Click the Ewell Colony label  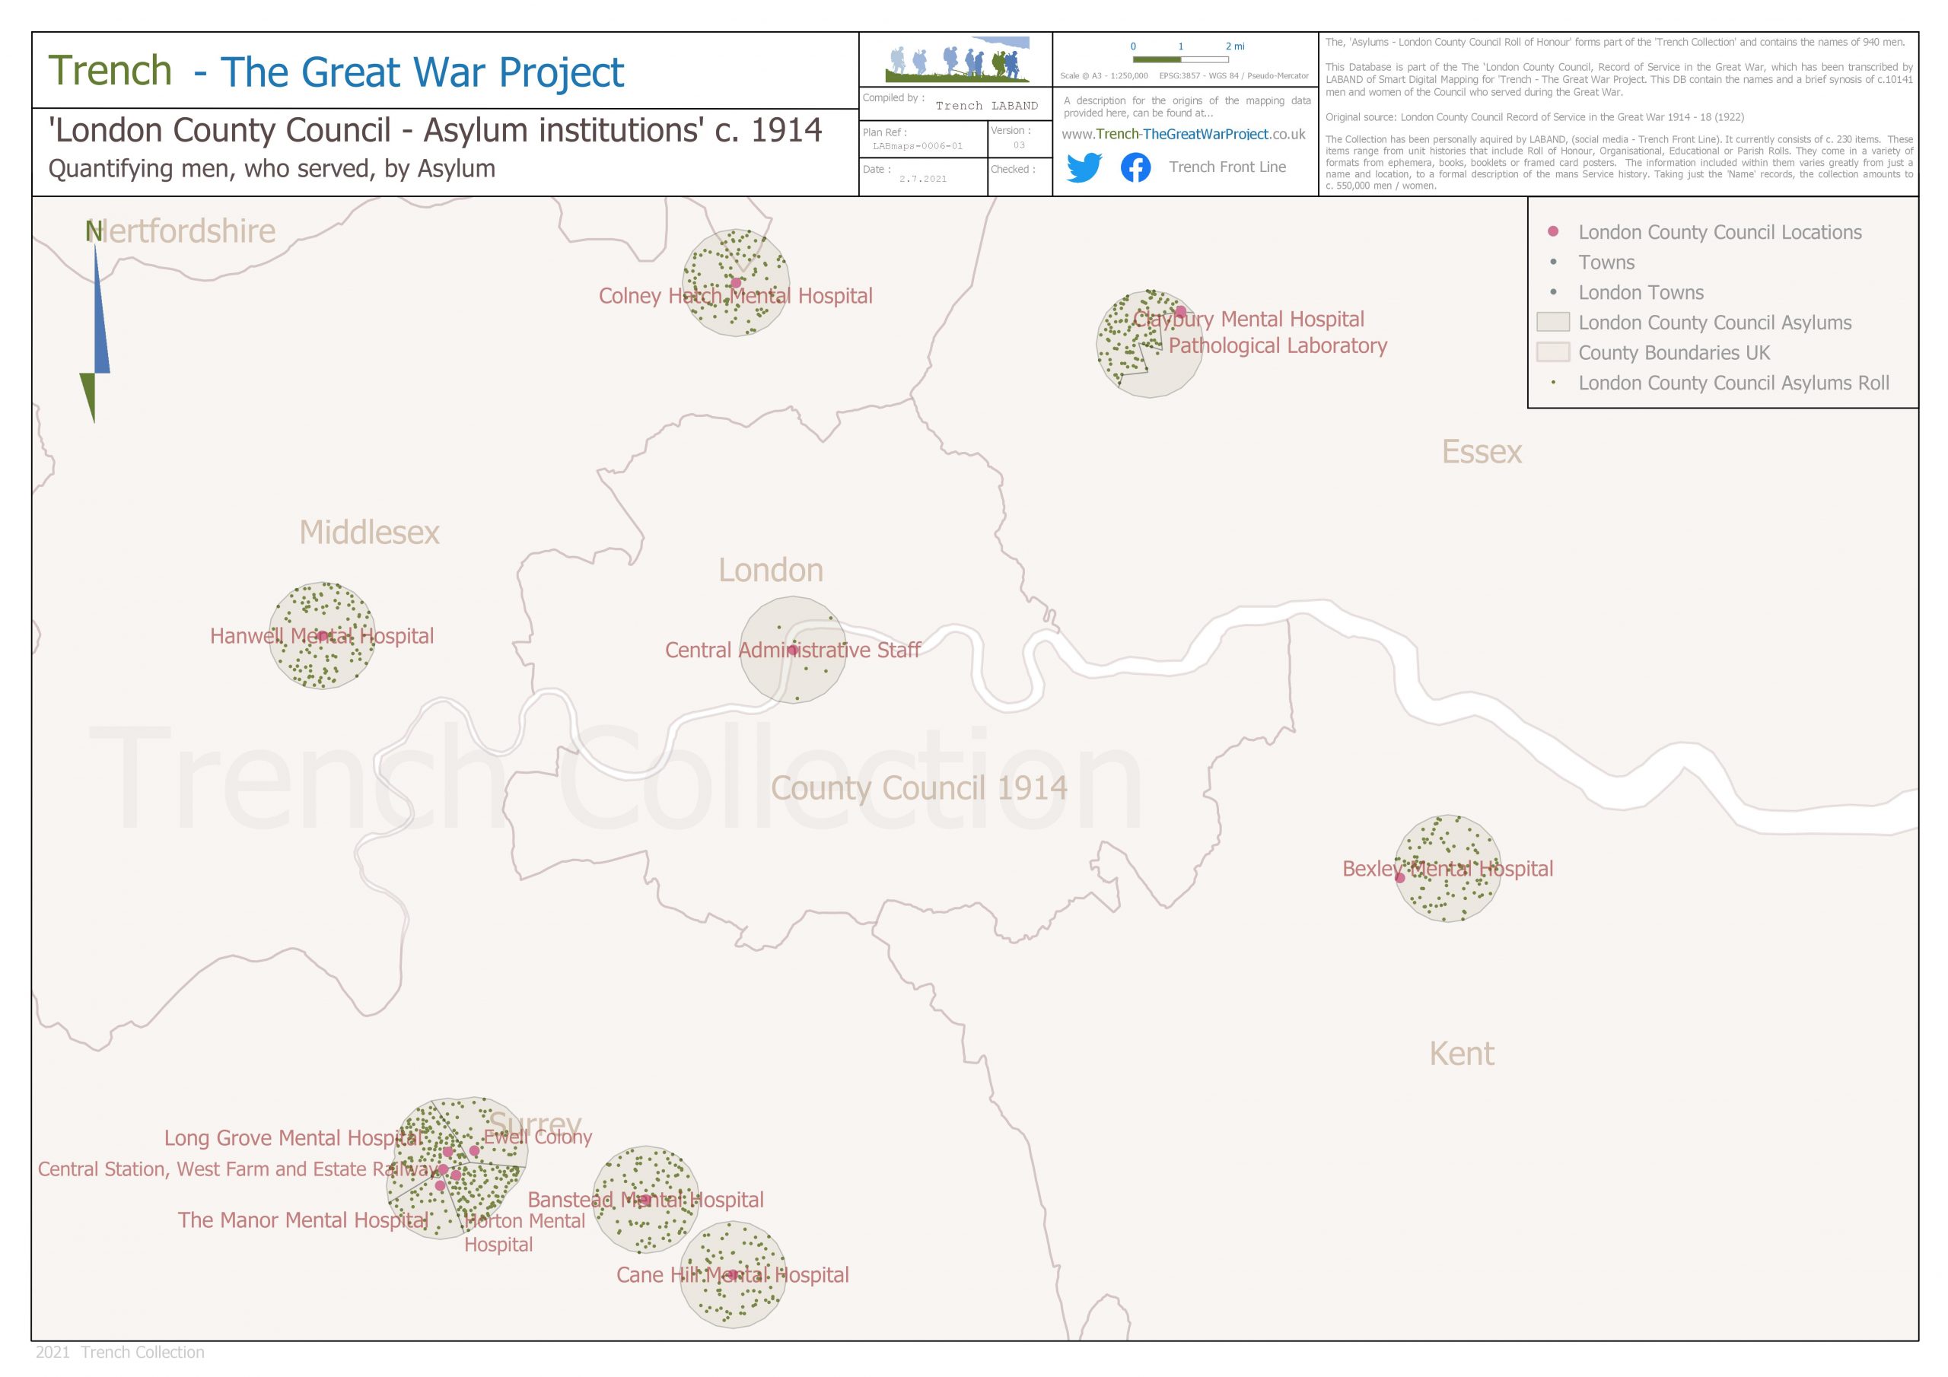(x=537, y=1137)
